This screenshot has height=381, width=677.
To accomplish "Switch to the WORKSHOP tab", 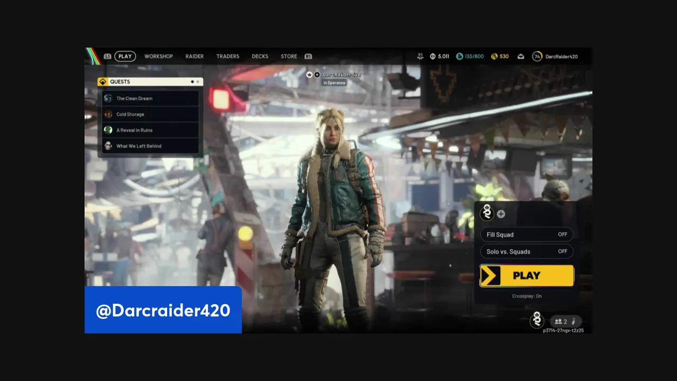I will click(x=159, y=56).
